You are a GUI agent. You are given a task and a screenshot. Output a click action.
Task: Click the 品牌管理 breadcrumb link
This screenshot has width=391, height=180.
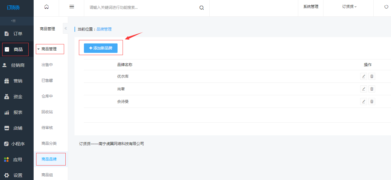point(104,29)
